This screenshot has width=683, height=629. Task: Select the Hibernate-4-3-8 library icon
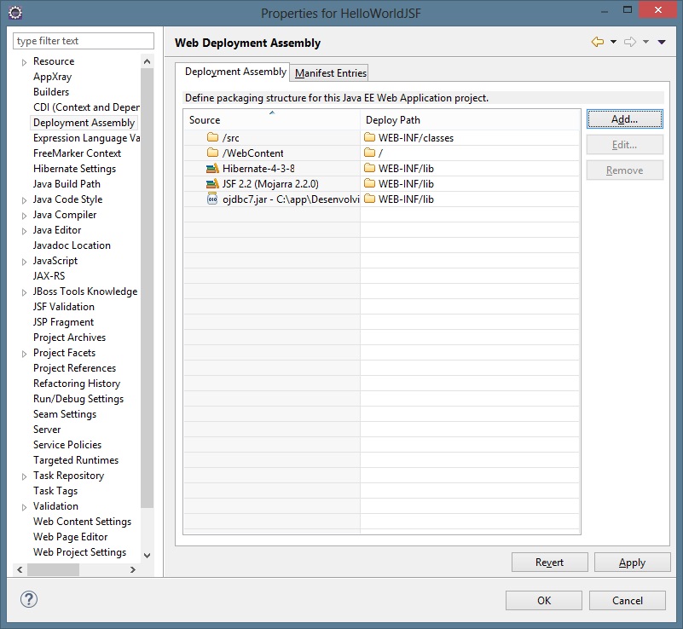click(213, 169)
